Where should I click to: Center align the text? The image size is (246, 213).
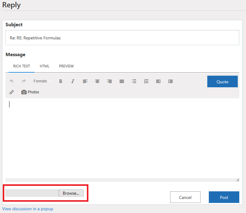coord(97,81)
